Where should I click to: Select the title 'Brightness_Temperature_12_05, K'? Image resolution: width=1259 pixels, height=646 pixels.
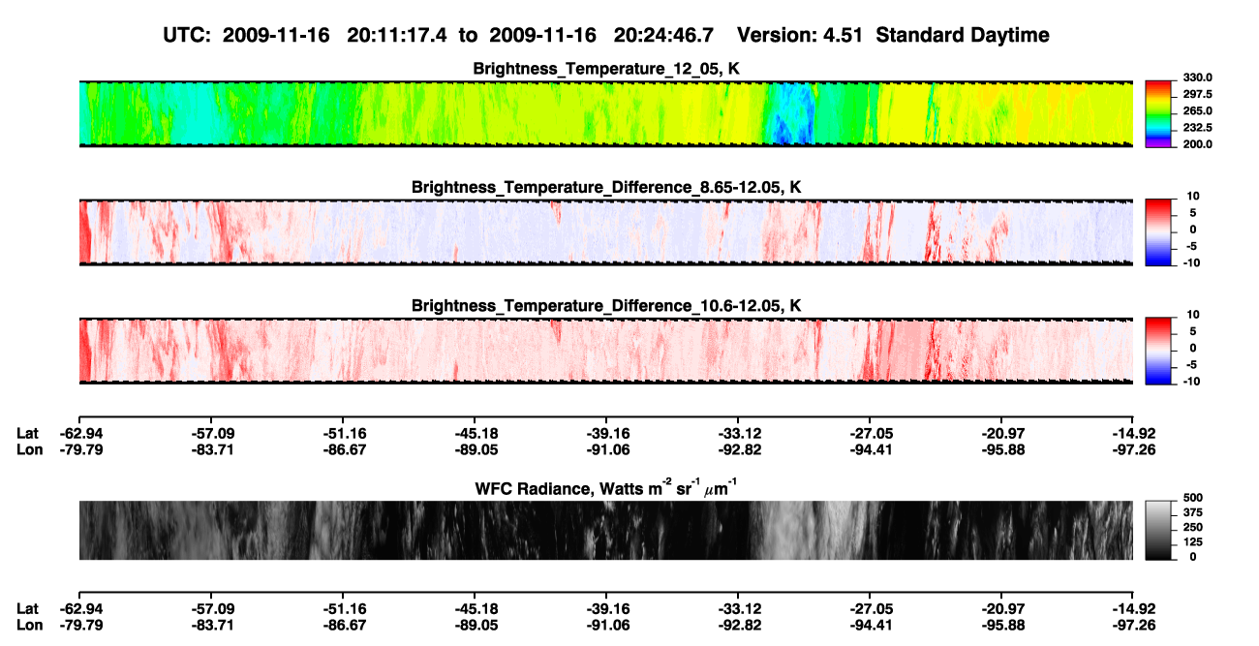pyautogui.click(x=606, y=69)
